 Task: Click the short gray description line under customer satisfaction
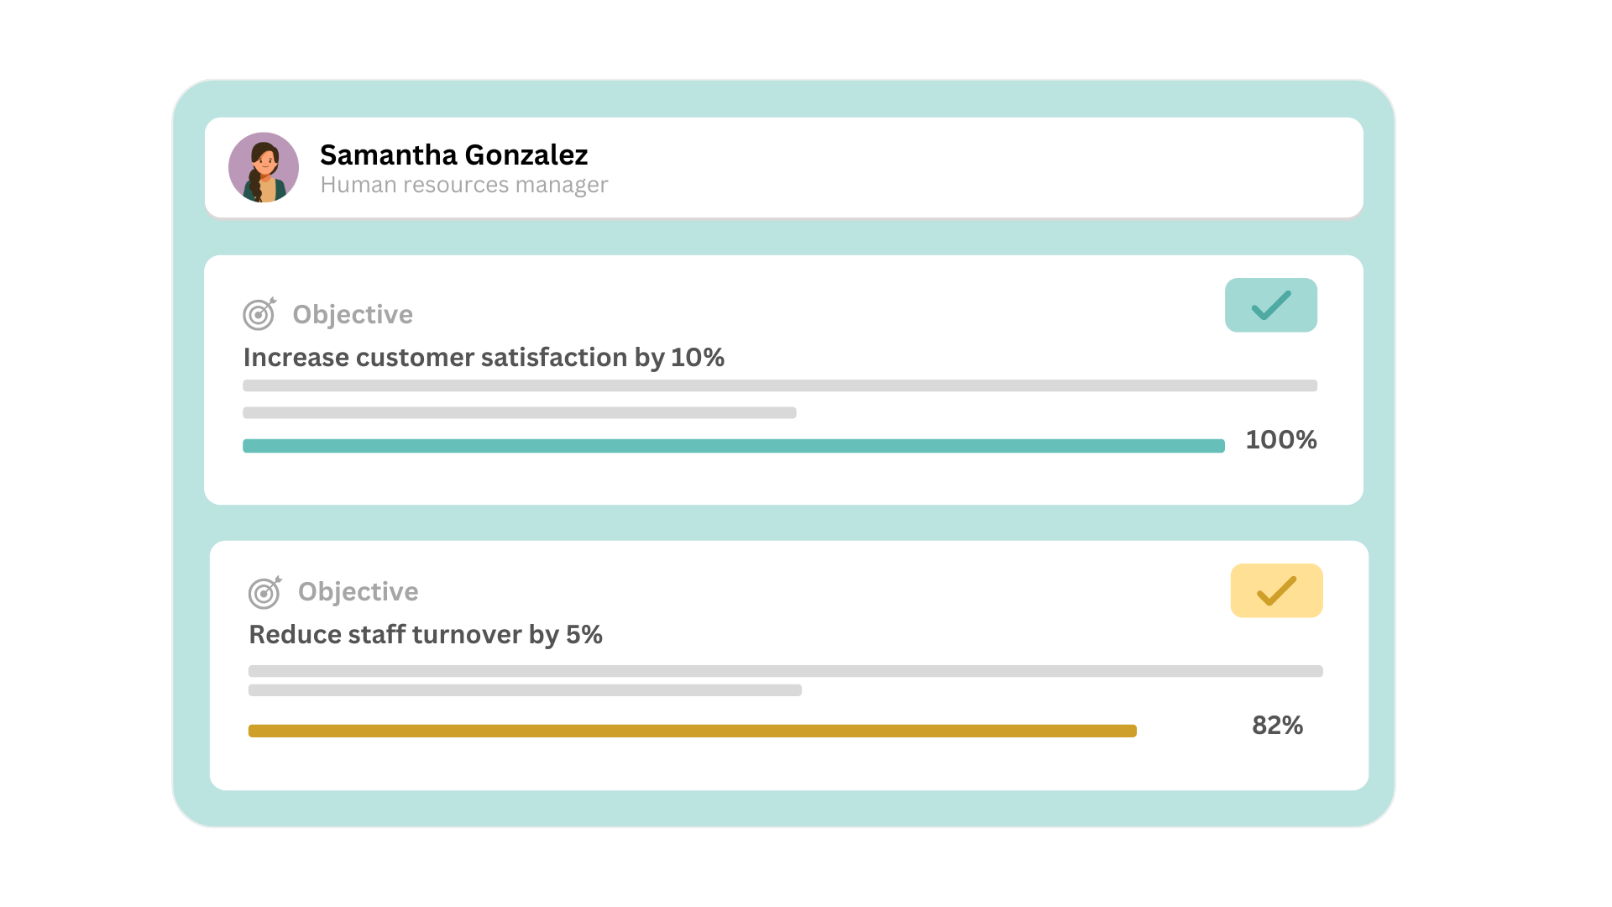(519, 413)
